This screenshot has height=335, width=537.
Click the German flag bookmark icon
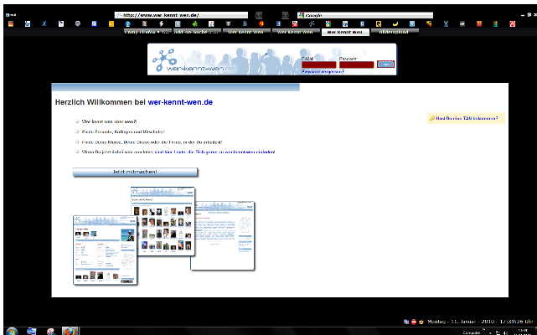pos(11,23)
